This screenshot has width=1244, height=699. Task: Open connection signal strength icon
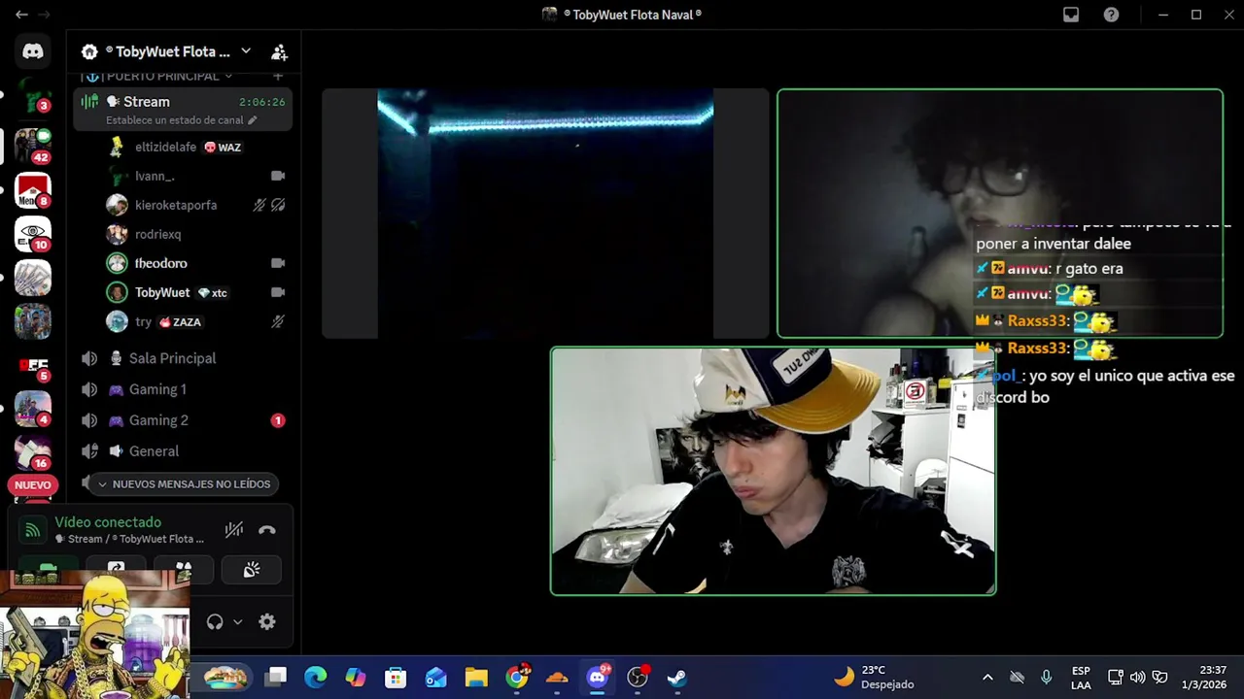pyautogui.click(x=32, y=530)
